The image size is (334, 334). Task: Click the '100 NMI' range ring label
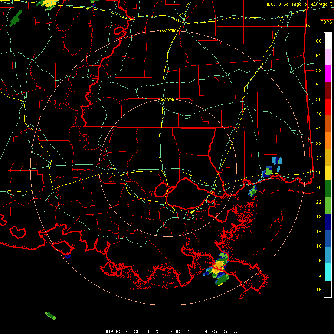[x=168, y=30]
